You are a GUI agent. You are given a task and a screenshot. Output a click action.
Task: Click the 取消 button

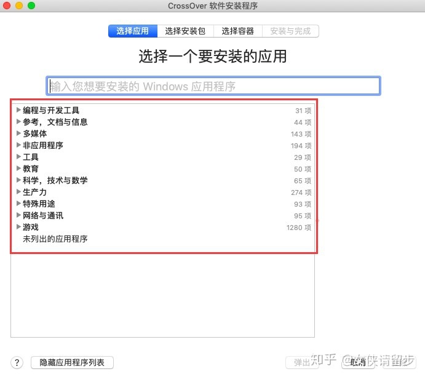(x=358, y=362)
